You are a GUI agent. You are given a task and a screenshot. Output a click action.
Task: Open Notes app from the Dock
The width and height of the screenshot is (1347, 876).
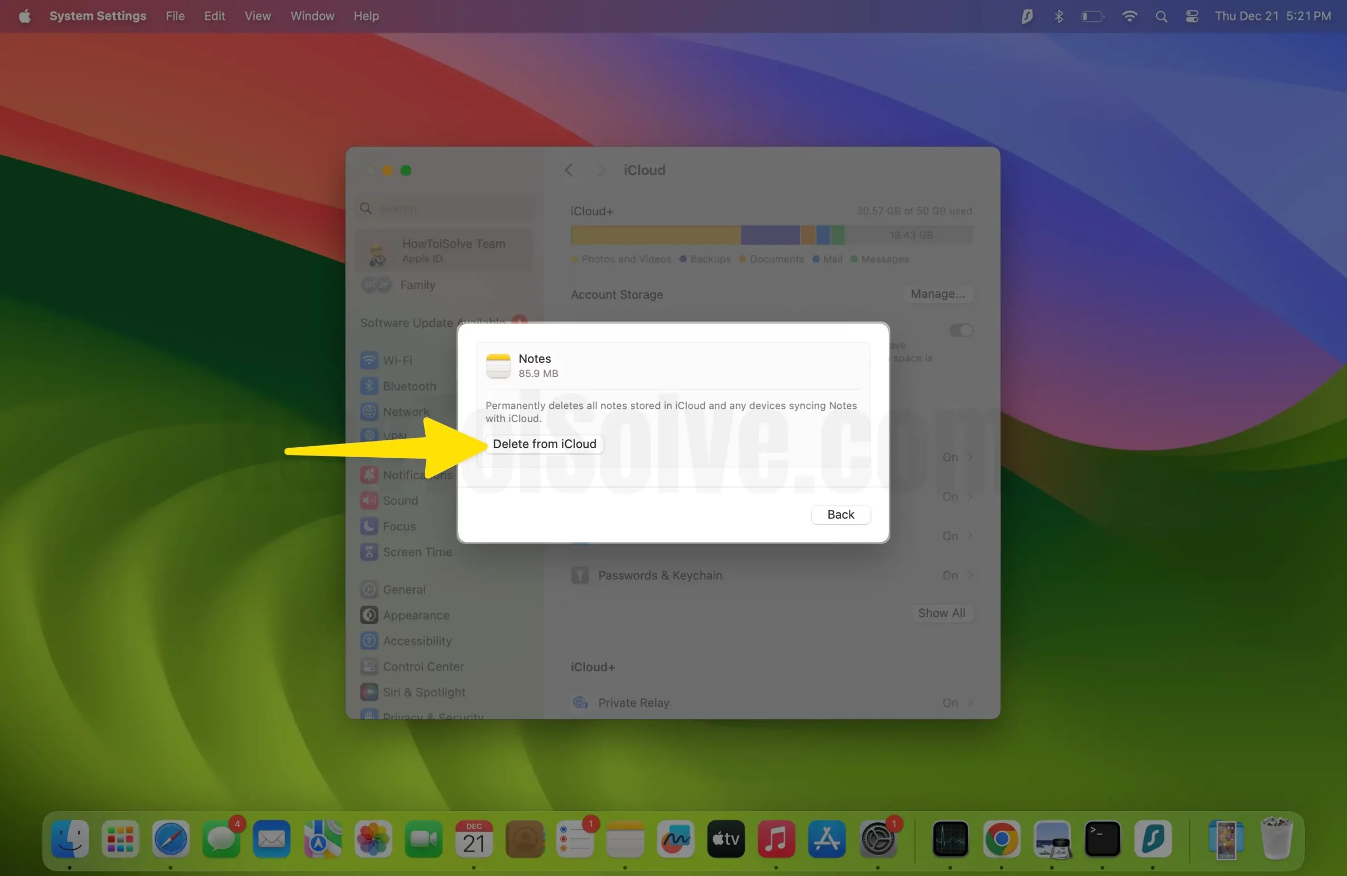625,839
